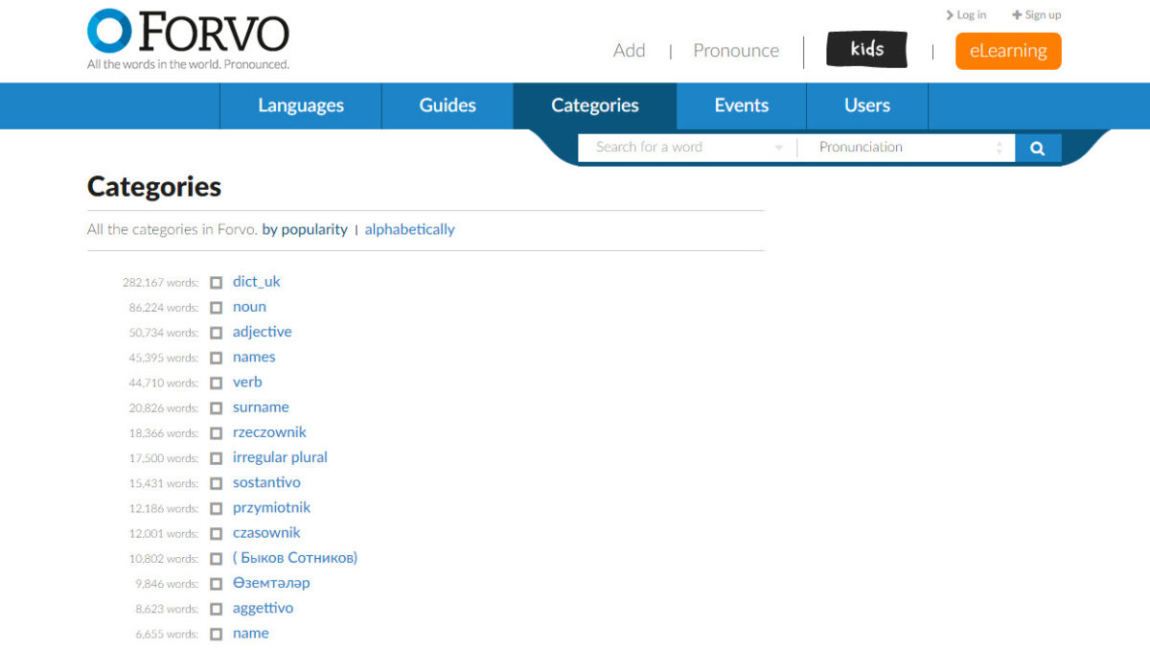Click the square icon beside irregular plural
The width and height of the screenshot is (1150, 651).
216,458
